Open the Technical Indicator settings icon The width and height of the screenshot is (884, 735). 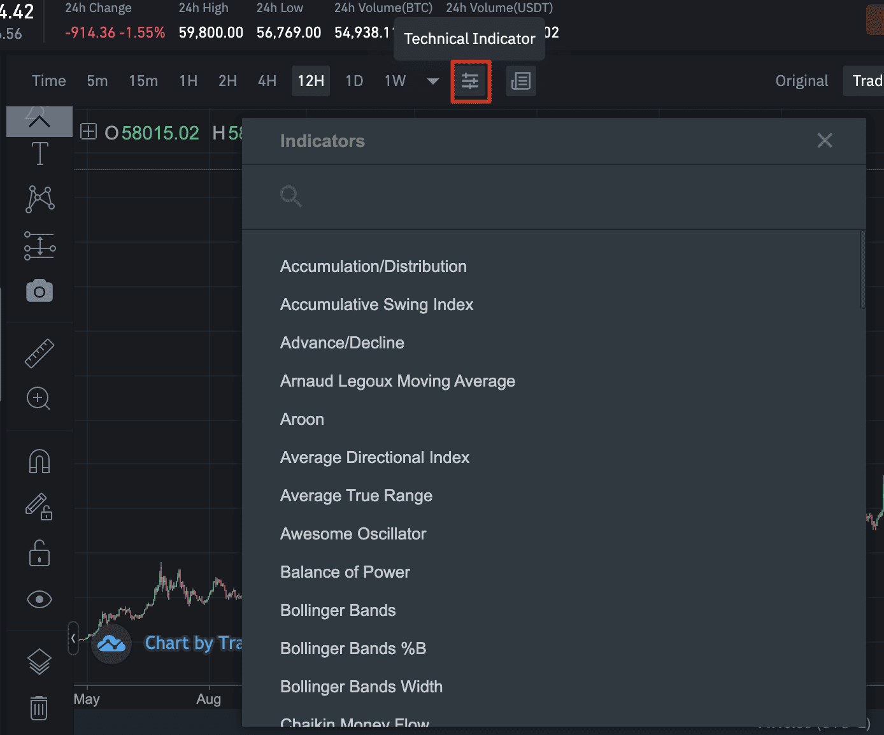tap(470, 81)
